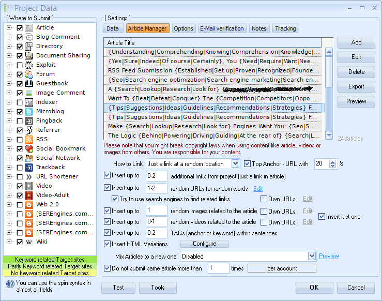Click the Forum category icon
The image size is (382, 301).
[29, 74]
